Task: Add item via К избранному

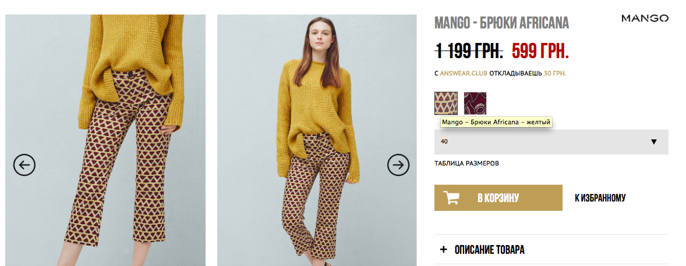Action: point(600,198)
